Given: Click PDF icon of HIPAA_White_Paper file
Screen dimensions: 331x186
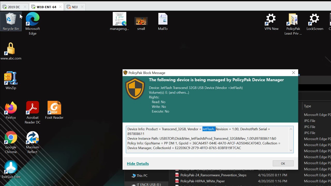Looking at the screenshot, I should [177, 181].
